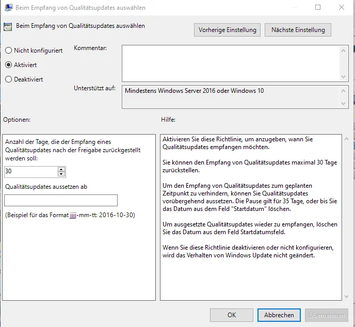Image resolution: width=355 pixels, height=327 pixels.
Task: Select the Nicht konfiguriert radio button
Action: click(x=9, y=50)
